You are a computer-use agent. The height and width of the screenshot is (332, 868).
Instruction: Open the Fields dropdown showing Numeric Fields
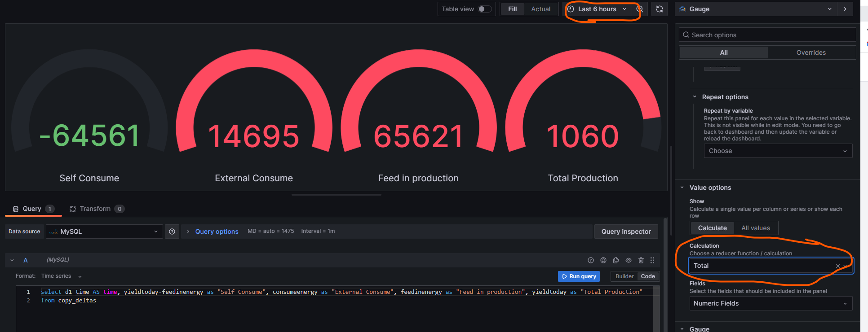click(771, 303)
